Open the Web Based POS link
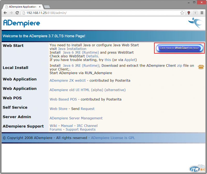 click(63, 99)
